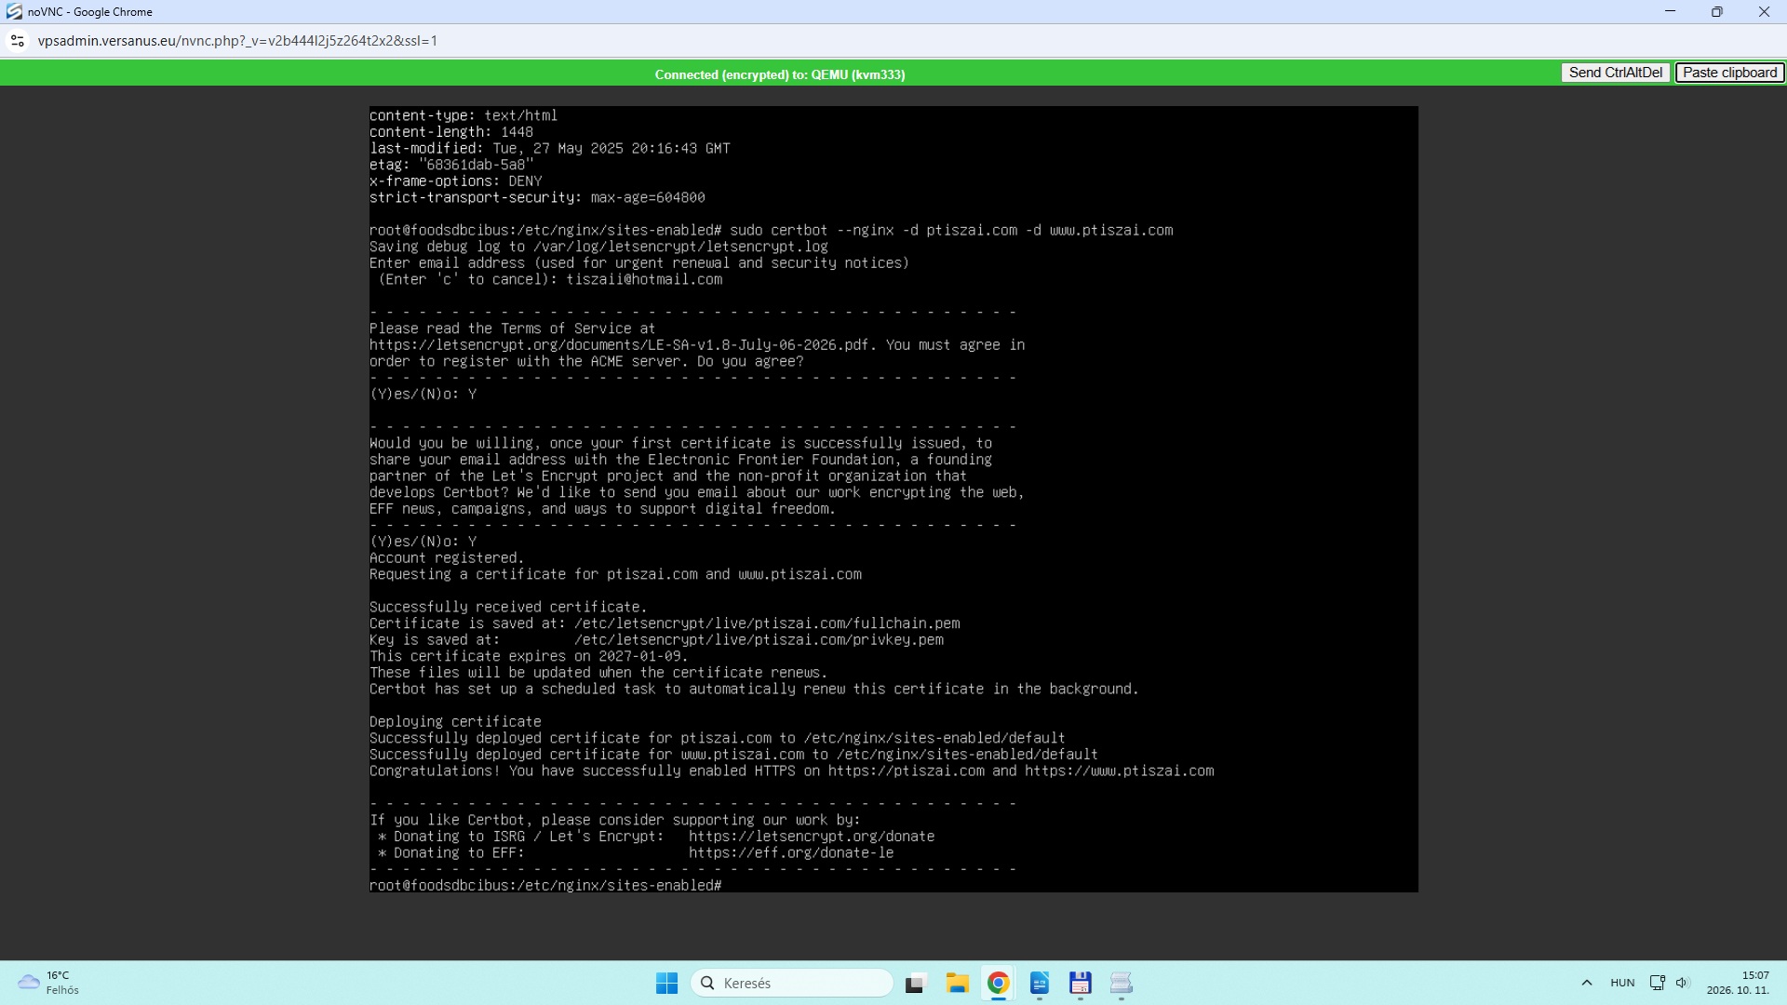Click the 'Deploying certificate' line

pyautogui.click(x=455, y=722)
